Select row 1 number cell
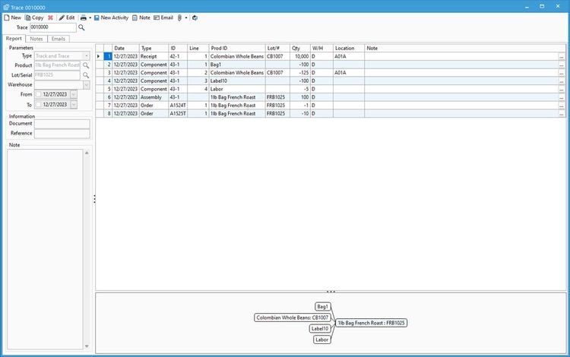The width and height of the screenshot is (570, 357). tap(108, 56)
